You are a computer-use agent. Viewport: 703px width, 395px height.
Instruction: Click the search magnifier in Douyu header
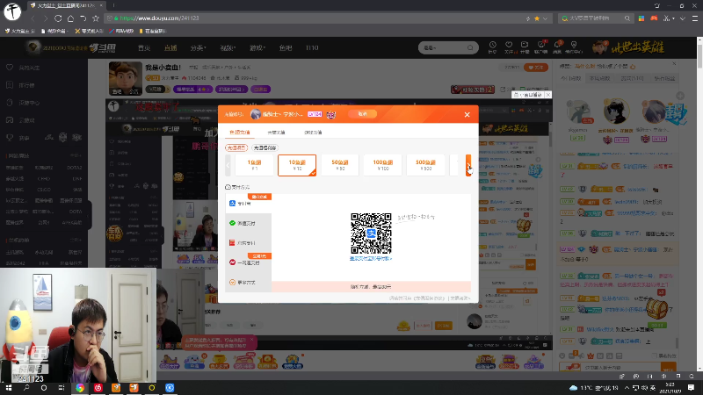tap(470, 48)
